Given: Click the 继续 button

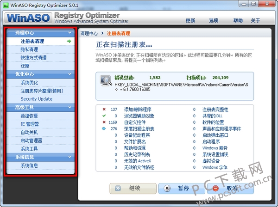Looking at the screenshot, I should [133, 188].
